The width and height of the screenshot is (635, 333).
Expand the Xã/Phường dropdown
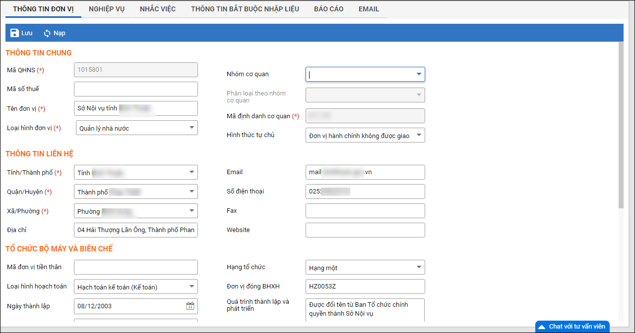point(191,211)
